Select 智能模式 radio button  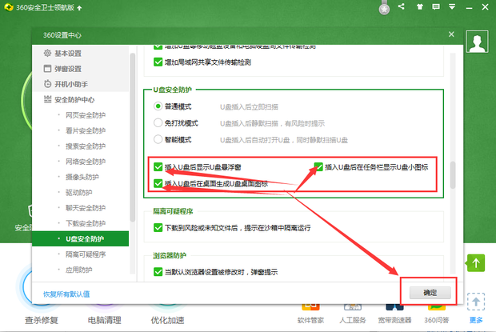pos(158,139)
